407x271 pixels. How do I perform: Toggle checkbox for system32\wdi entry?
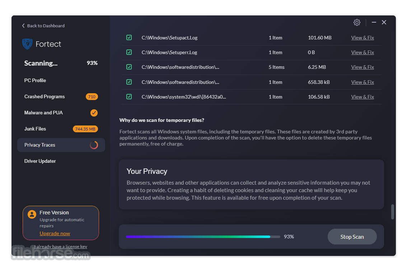pyautogui.click(x=129, y=97)
